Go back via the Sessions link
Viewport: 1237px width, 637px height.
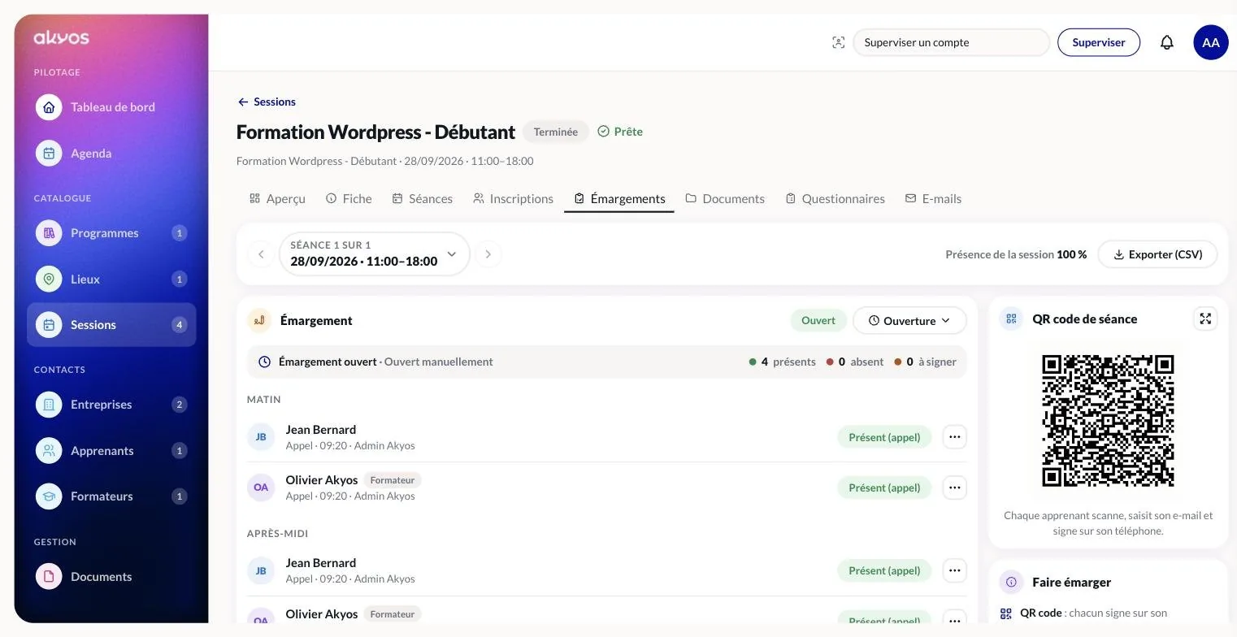point(267,102)
